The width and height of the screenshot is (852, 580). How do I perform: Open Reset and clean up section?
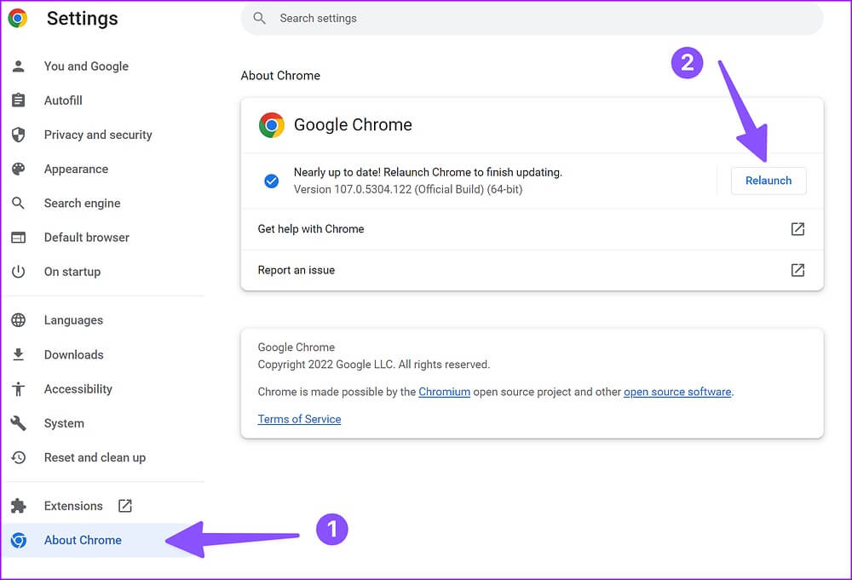pos(95,457)
